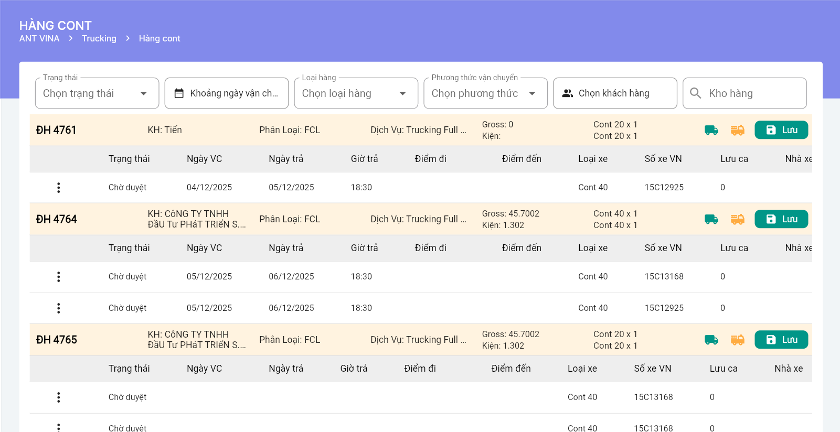Click orange truck icon for order ĐH 4761
The width and height of the screenshot is (840, 432).
737,130
